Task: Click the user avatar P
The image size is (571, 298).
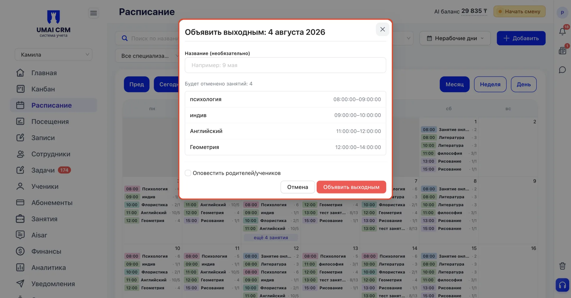Action: click(x=562, y=13)
